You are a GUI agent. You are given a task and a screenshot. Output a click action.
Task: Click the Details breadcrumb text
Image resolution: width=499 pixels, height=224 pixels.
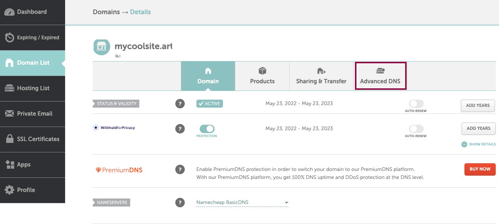(x=140, y=12)
